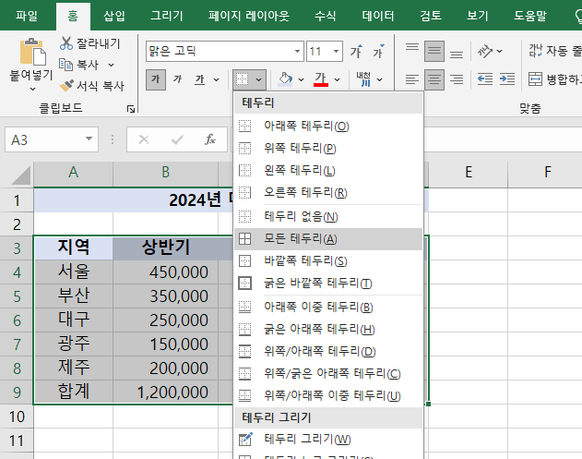This screenshot has width=582, height=459.
Task: Switch to the 페이지 레이아웃 tab
Action: point(248,16)
